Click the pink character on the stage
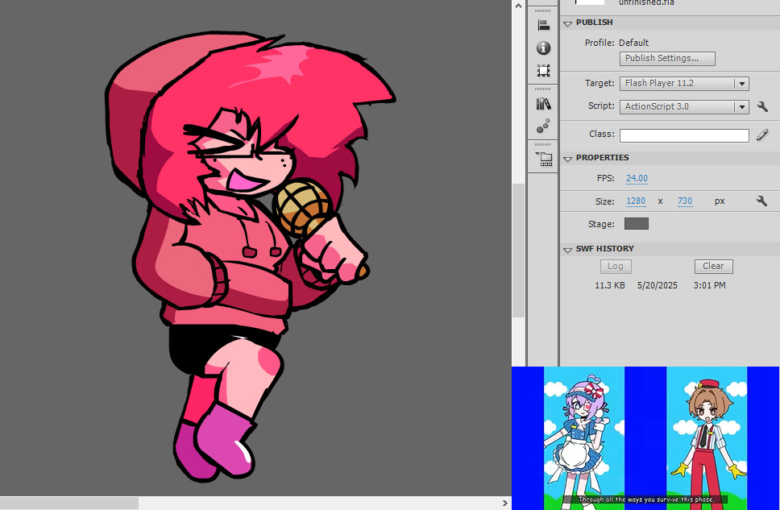The width and height of the screenshot is (780, 510). 251,257
